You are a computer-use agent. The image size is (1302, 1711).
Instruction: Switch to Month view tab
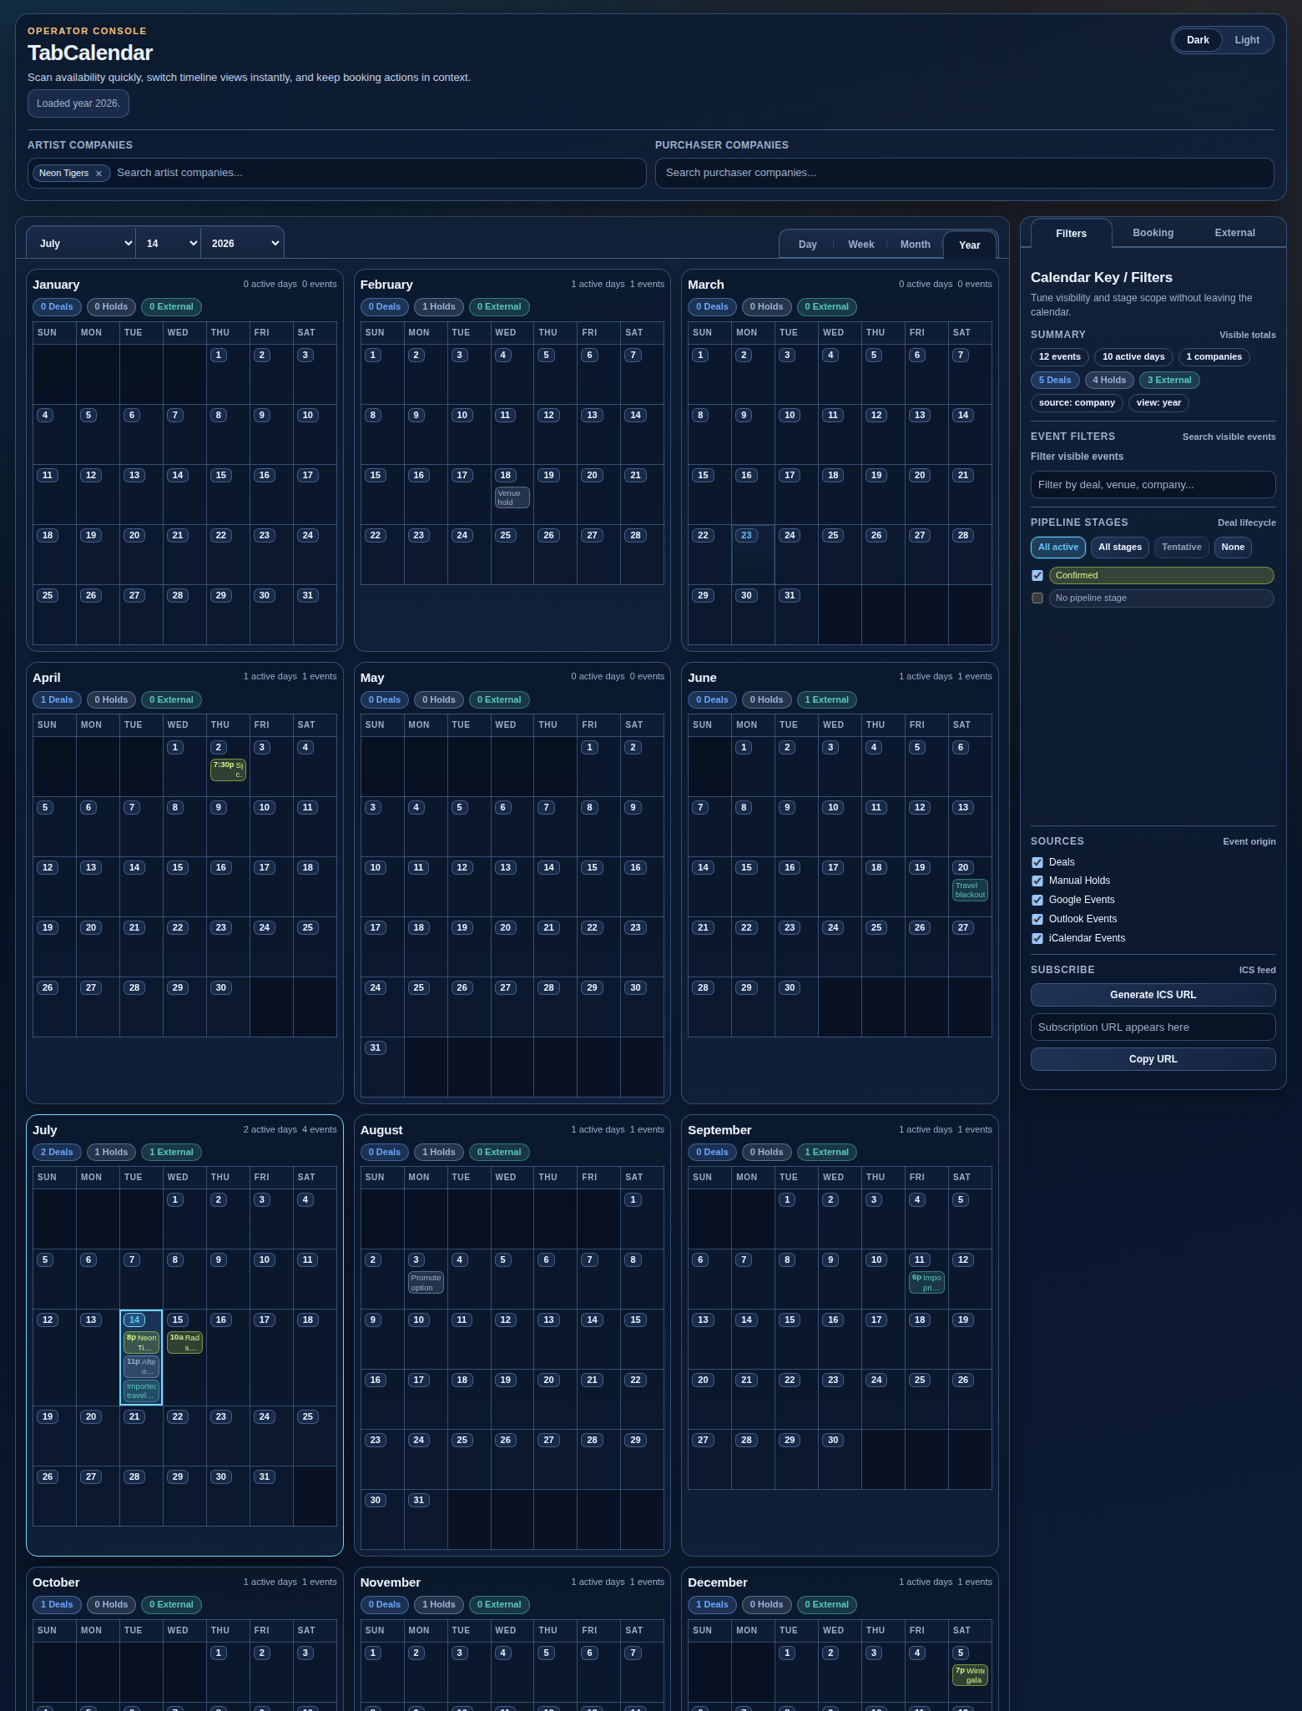915,245
